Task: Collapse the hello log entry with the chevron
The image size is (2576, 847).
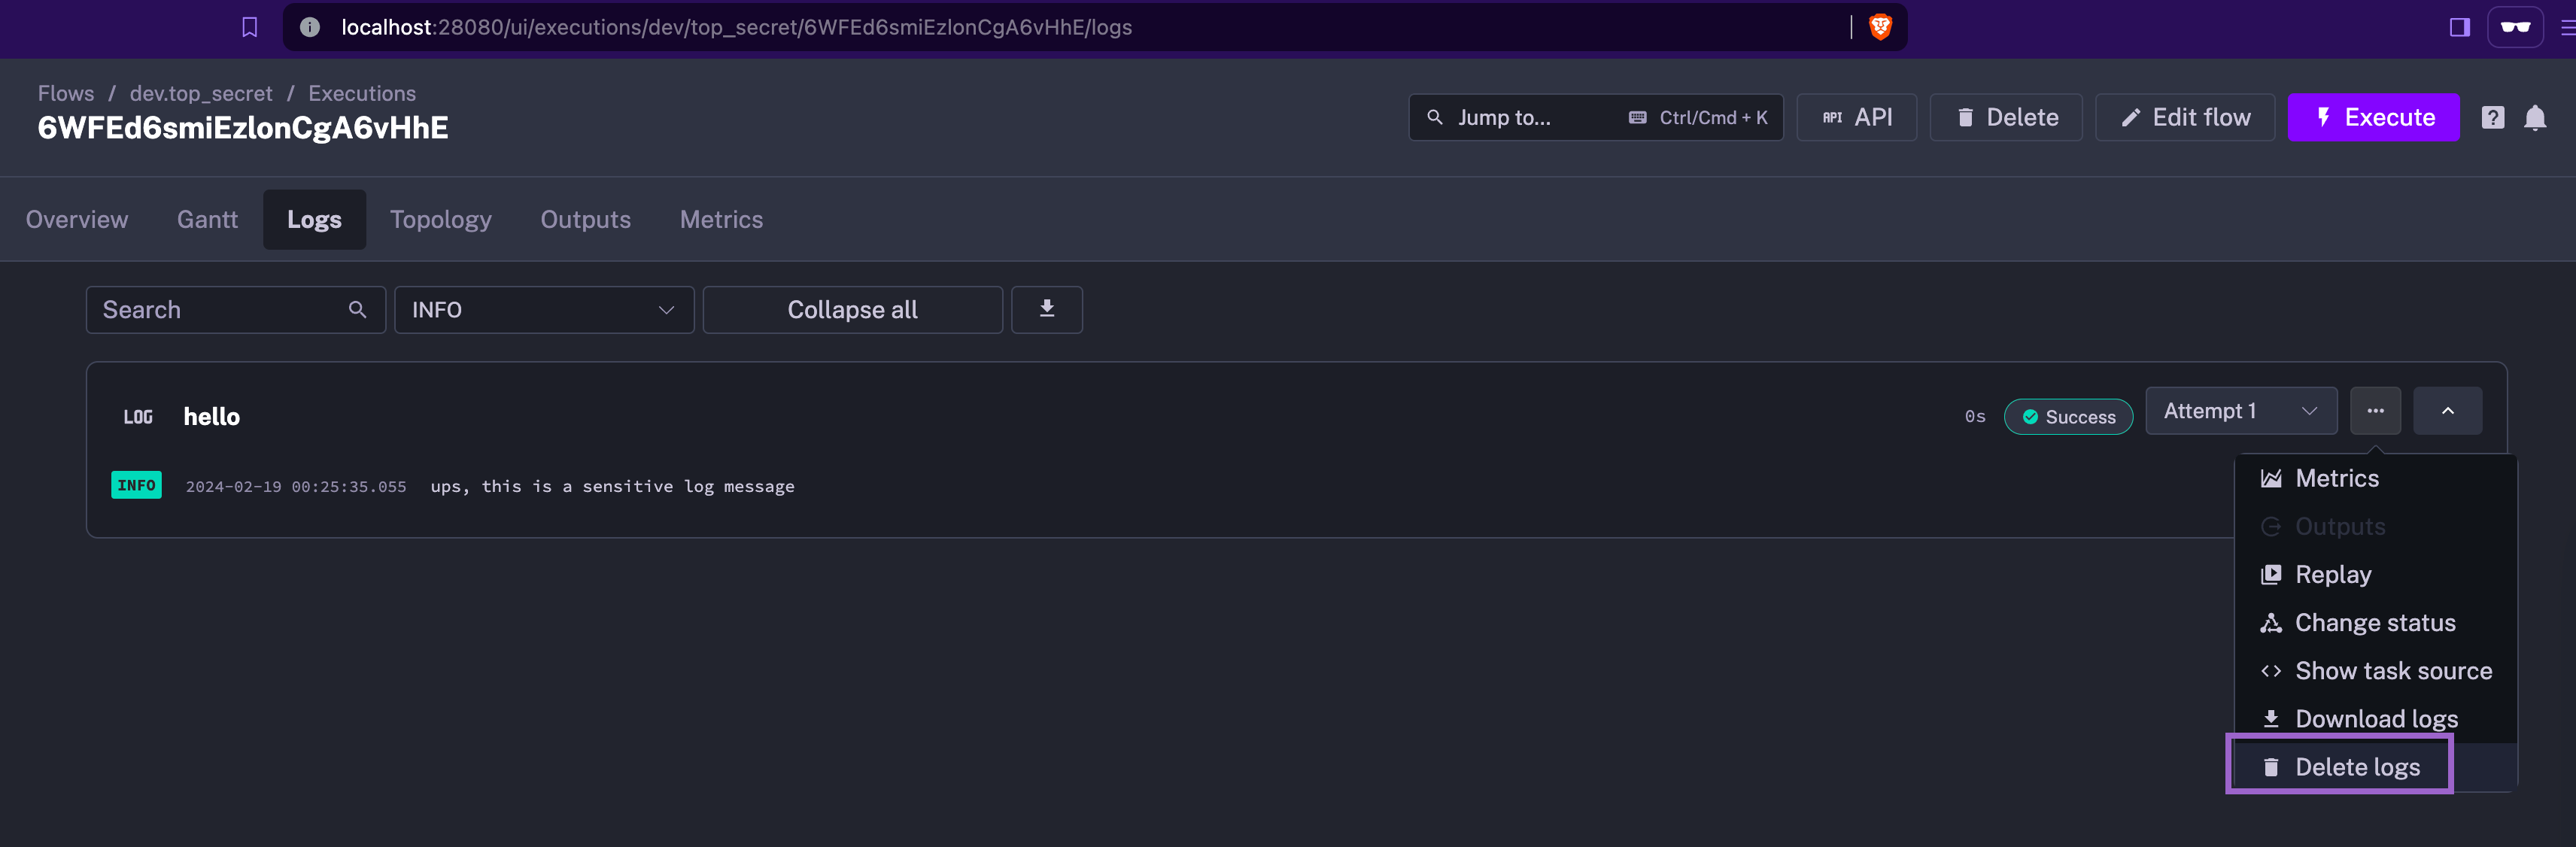Action: click(2447, 410)
